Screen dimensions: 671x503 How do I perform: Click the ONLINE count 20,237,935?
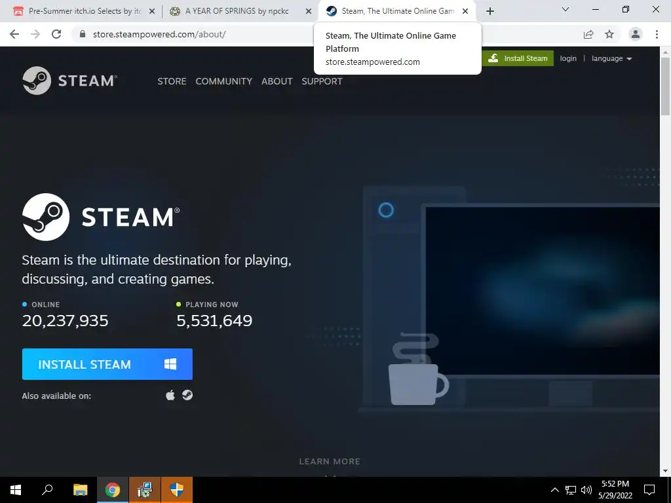click(x=66, y=320)
